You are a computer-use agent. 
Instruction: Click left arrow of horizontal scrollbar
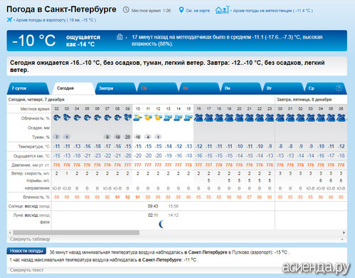coord(10,232)
